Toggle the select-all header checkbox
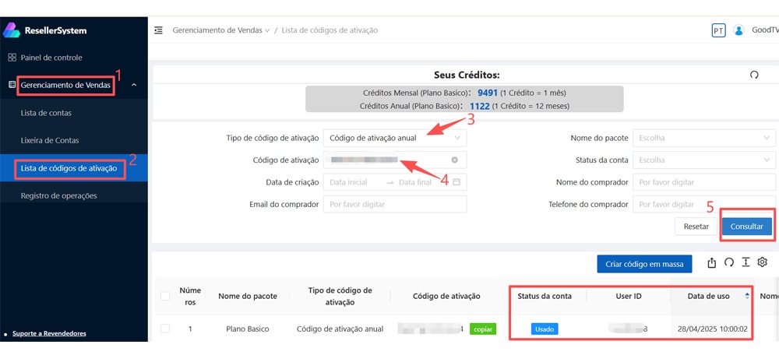 (x=165, y=297)
